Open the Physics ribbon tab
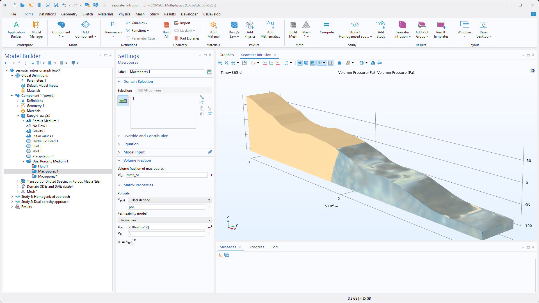Screen dimensions: 539x303 pos(124,14)
